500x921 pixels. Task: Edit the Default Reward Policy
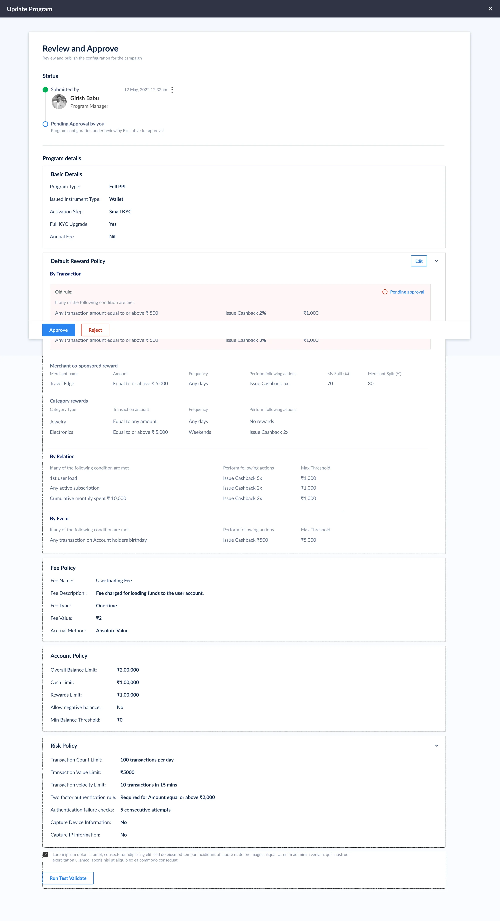[x=419, y=261]
